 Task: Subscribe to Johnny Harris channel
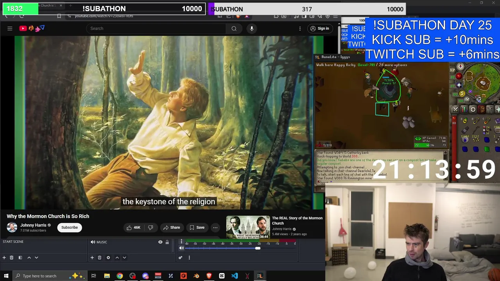pos(70,228)
